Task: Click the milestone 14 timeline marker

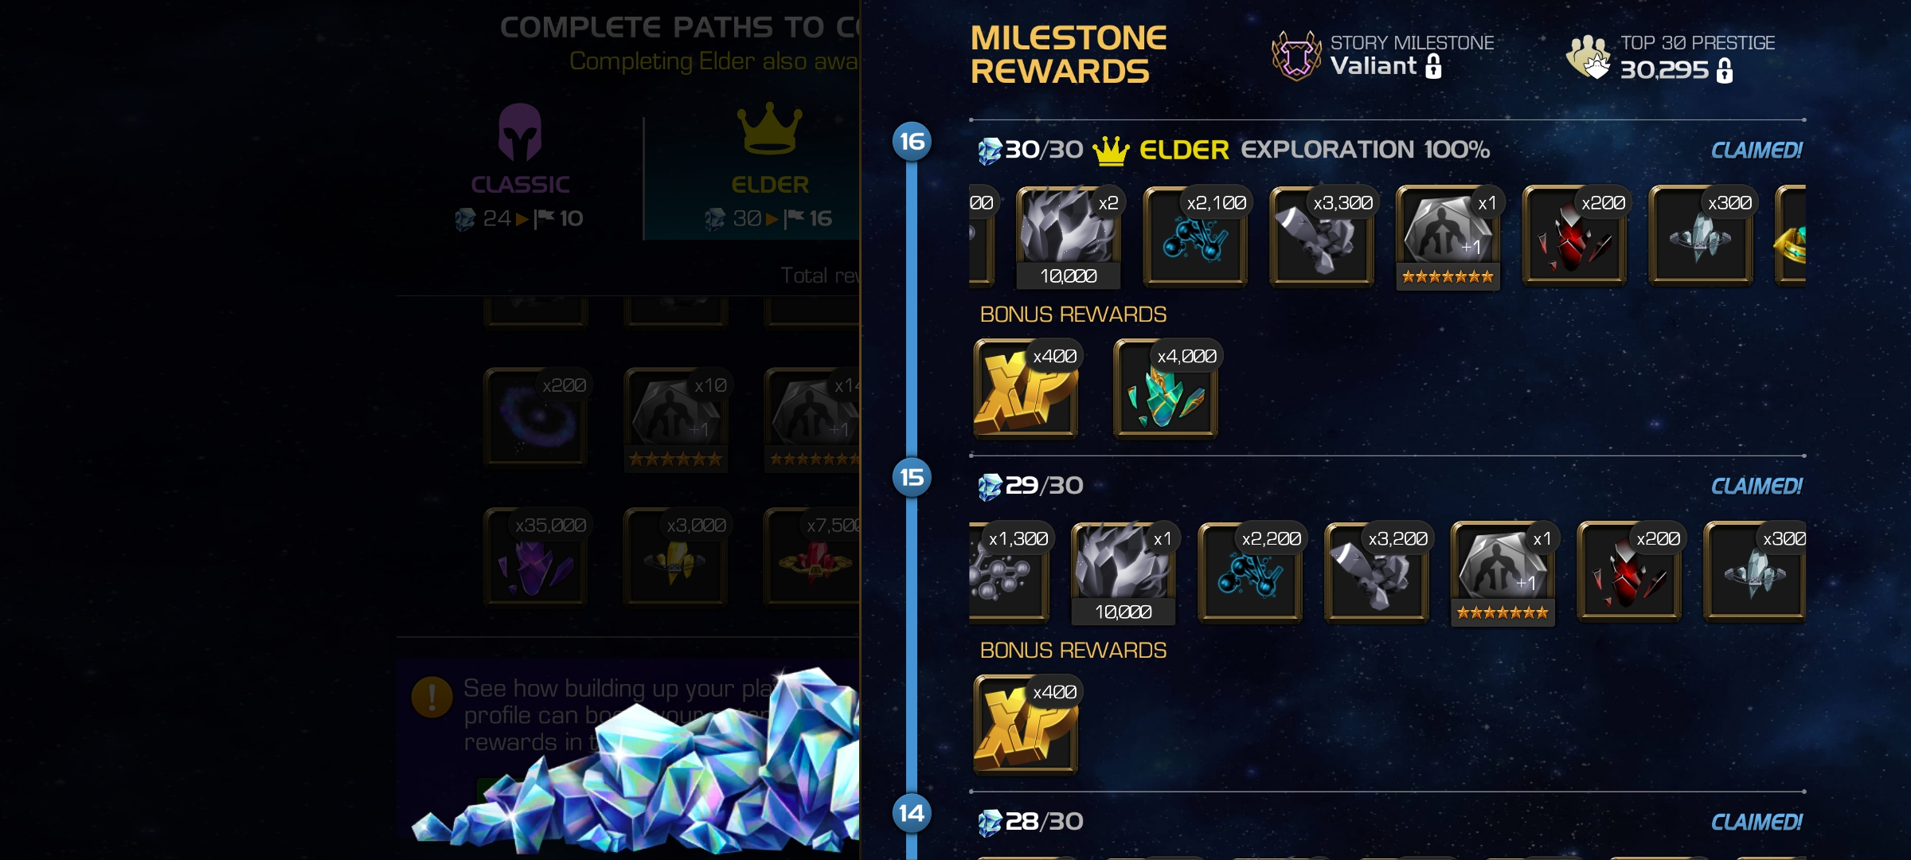Action: [x=913, y=814]
